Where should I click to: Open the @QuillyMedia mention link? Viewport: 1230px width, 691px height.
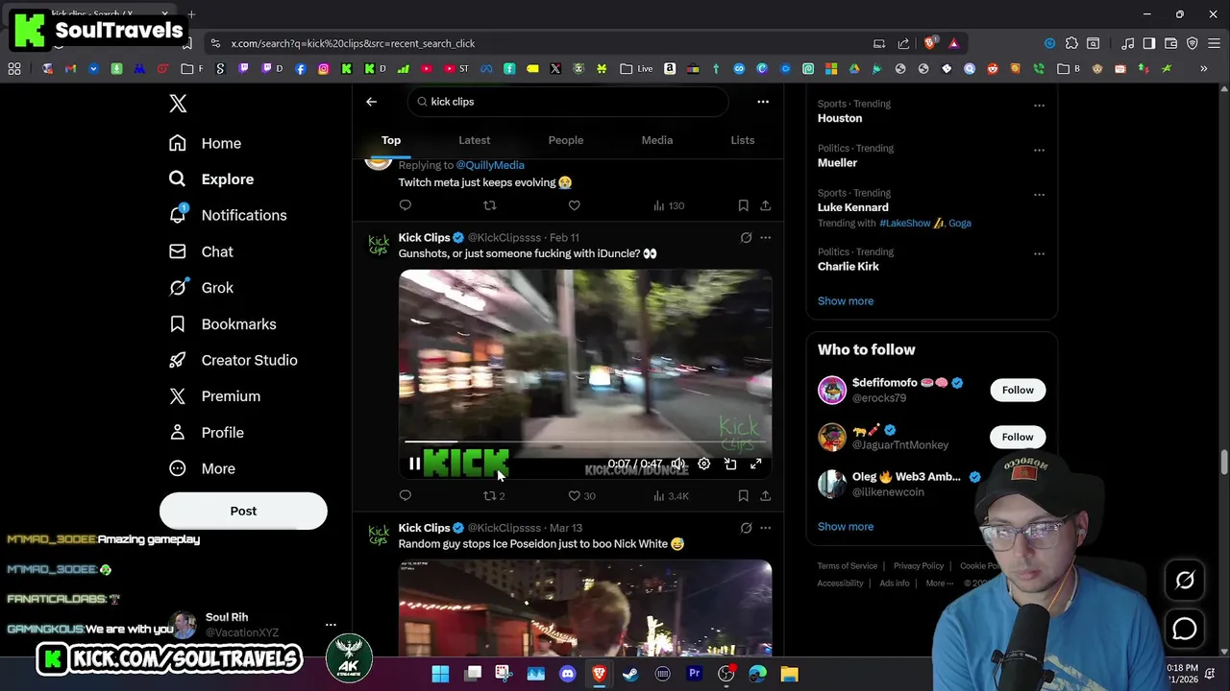coord(490,165)
